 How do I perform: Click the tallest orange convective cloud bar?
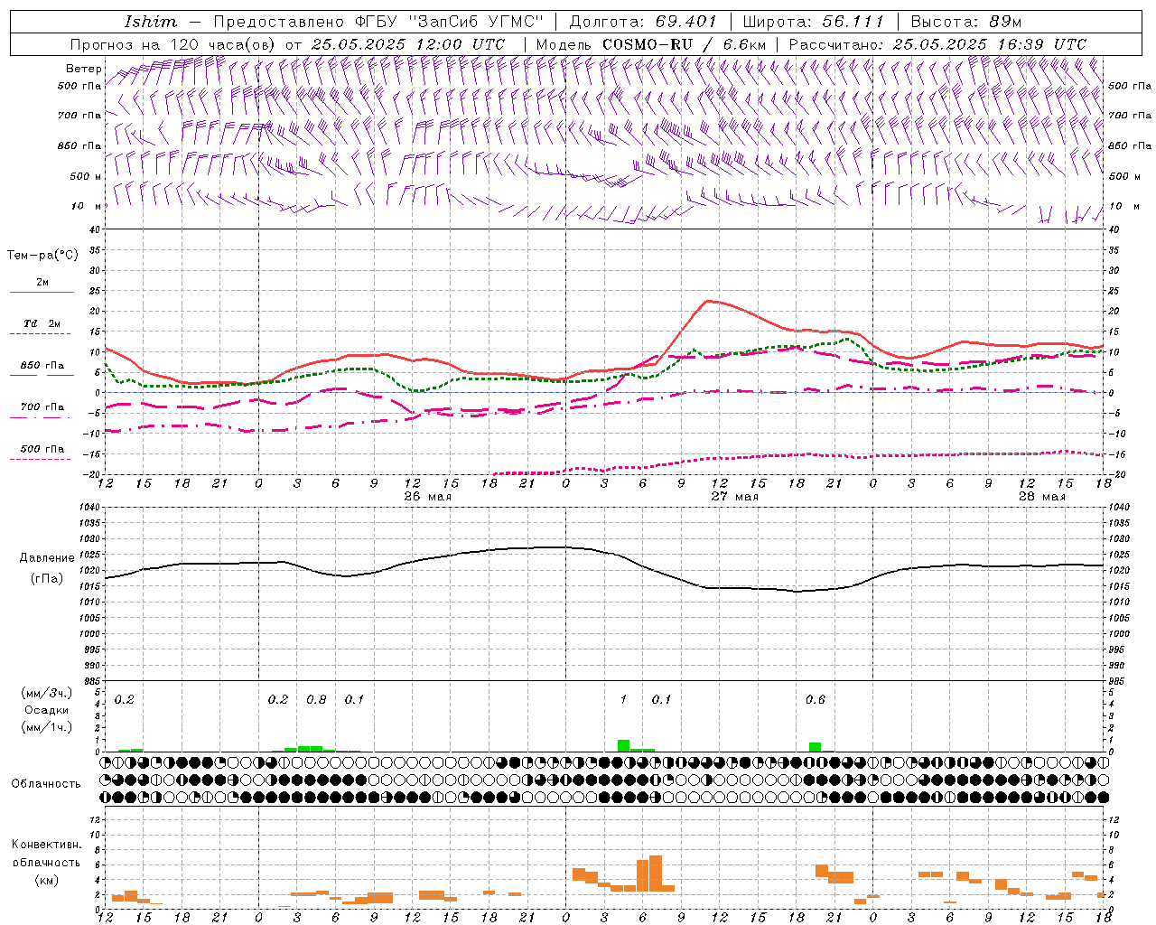click(656, 874)
